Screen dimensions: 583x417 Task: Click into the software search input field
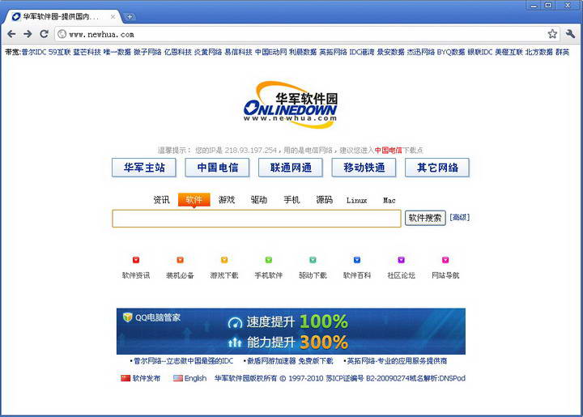[x=257, y=218]
